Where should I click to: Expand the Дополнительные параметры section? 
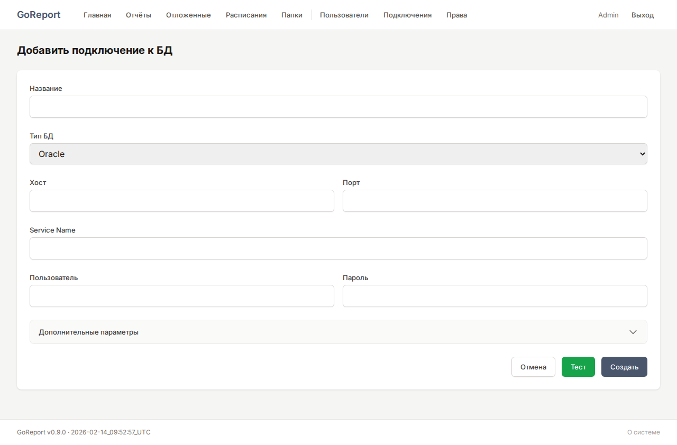[x=338, y=332]
